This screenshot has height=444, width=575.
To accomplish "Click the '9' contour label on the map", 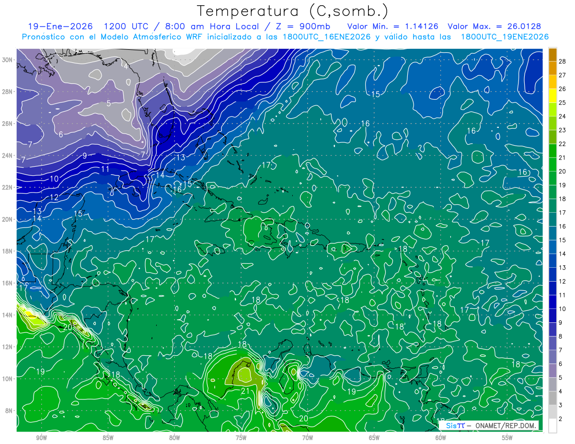I will pos(85,156).
